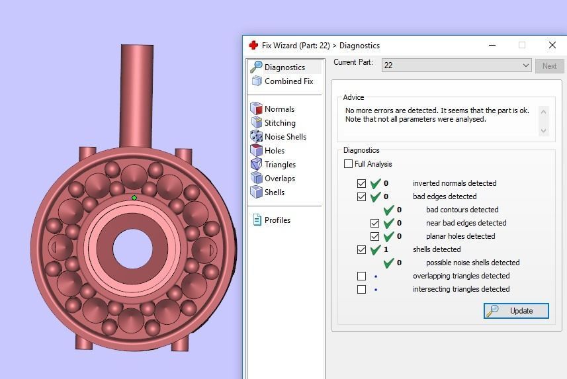Click the 'possible noise shells detected' text
The width and height of the screenshot is (567, 379).
point(472,263)
